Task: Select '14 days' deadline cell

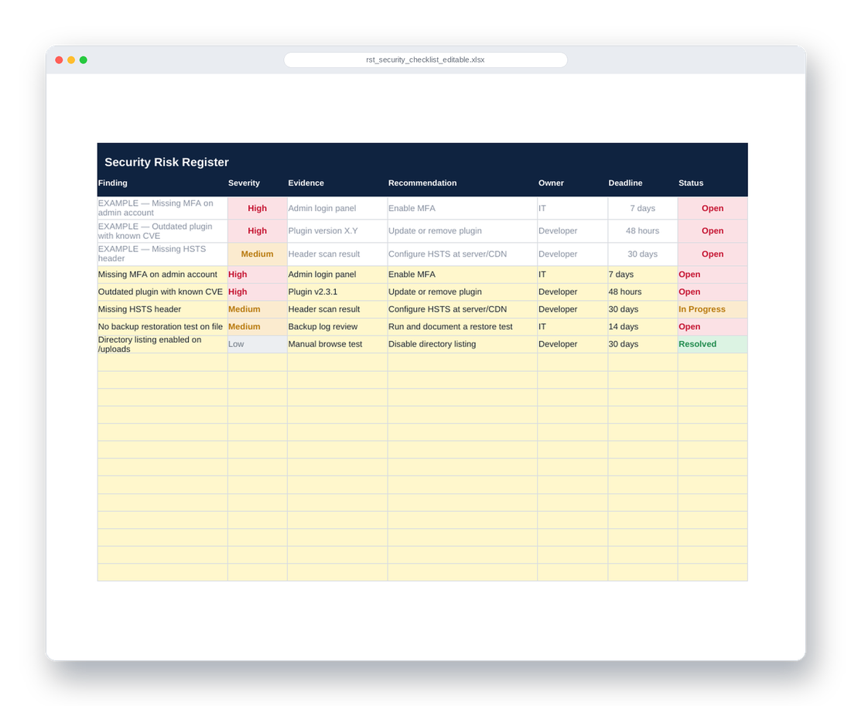Action: click(643, 326)
